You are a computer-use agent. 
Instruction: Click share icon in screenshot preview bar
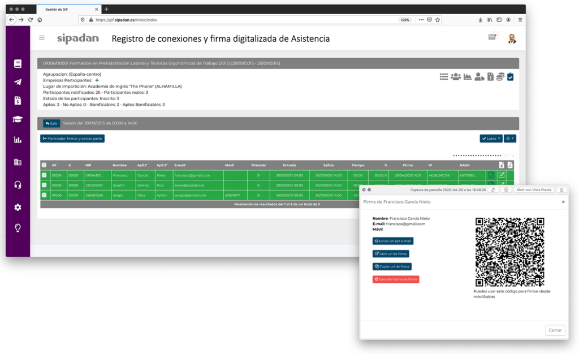[561, 190]
